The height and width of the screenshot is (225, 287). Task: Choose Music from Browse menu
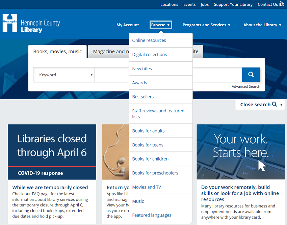point(161,201)
